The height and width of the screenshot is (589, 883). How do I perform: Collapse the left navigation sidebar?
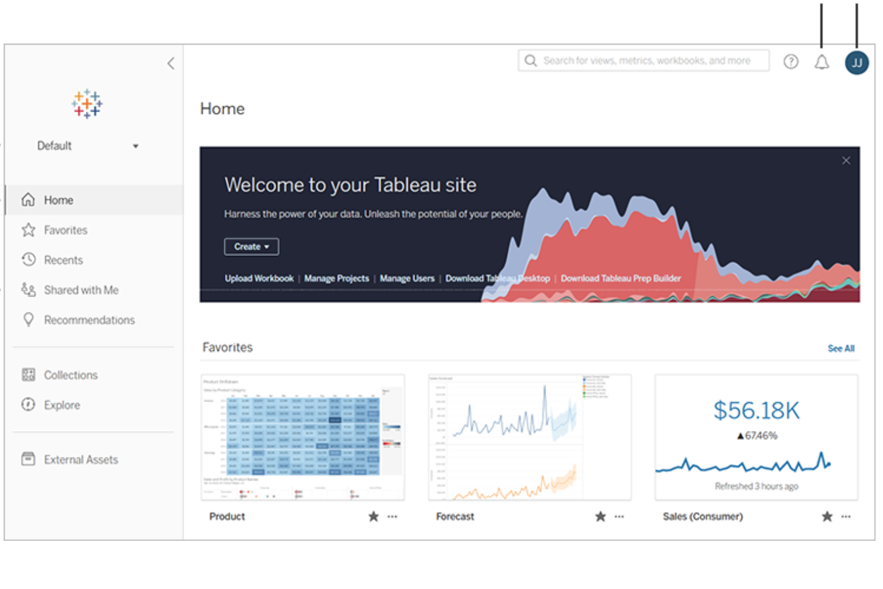coord(171,63)
